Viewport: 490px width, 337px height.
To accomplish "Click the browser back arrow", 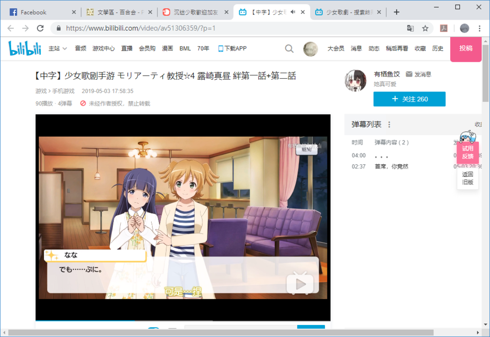I will click(11, 28).
